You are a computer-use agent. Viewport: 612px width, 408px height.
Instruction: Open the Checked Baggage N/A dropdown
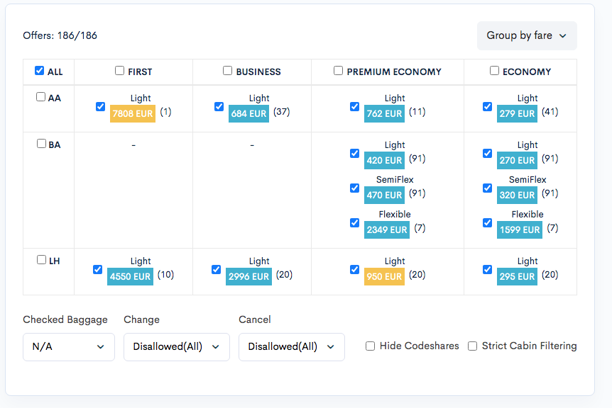69,347
